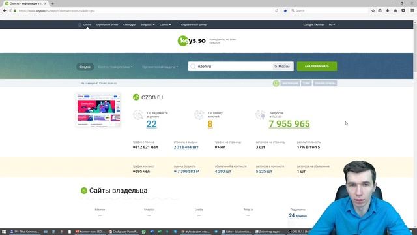Click the last gray button in the breadcrumb bar
Image resolution: width=417 pixels, height=235 pixels.
point(325,83)
